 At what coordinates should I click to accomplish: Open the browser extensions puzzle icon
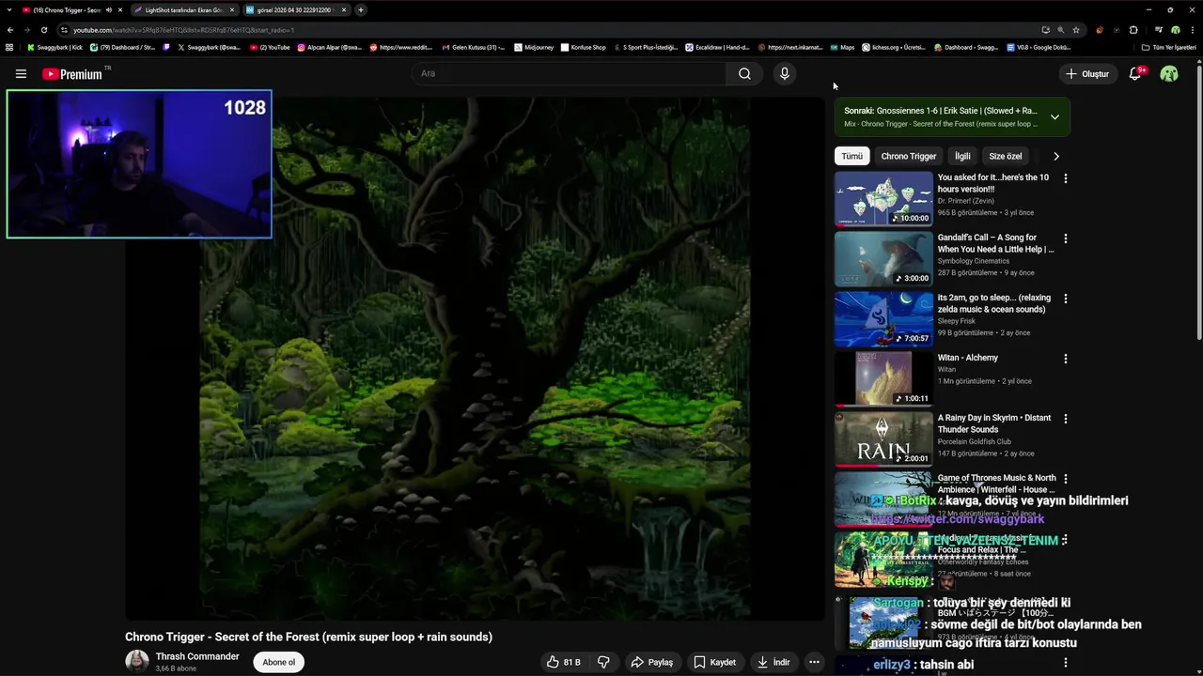1133,30
